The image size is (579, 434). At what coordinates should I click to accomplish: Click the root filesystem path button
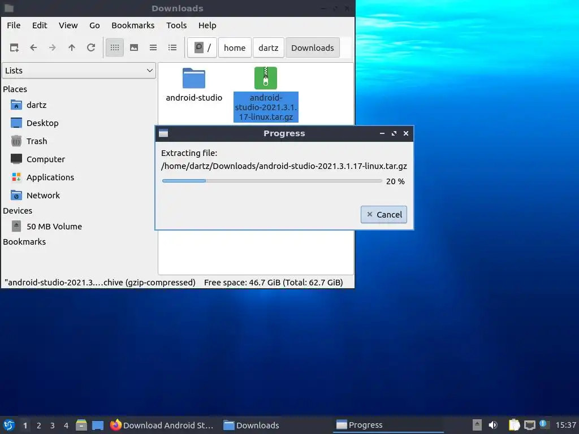click(202, 47)
